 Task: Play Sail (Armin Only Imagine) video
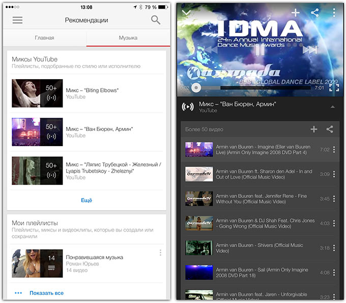260,273
